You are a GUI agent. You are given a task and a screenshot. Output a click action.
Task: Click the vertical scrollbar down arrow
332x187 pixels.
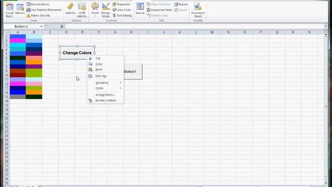coord(326,183)
